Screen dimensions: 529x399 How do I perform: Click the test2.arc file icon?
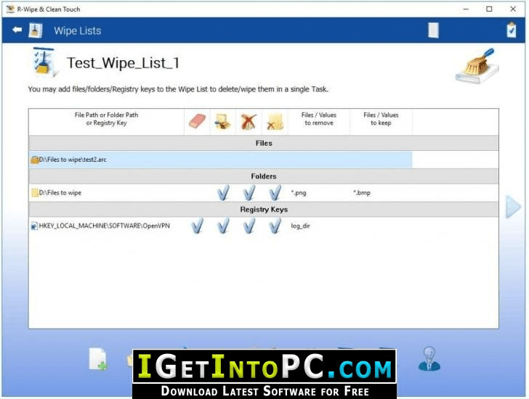point(34,160)
